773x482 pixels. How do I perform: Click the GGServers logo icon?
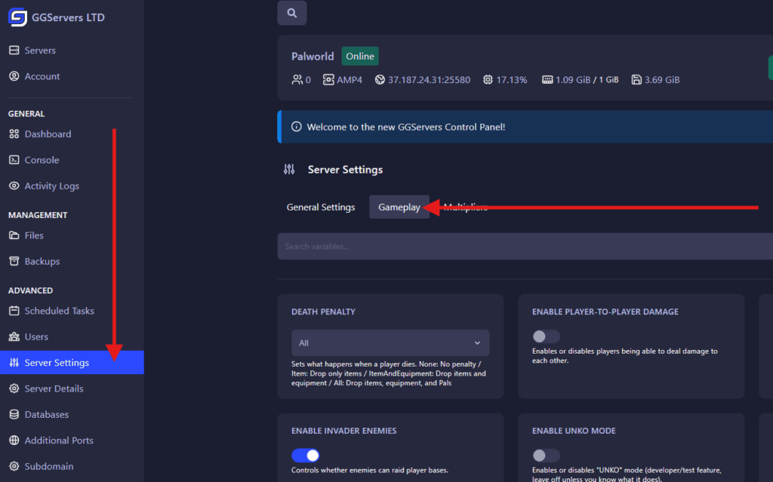[x=17, y=17]
